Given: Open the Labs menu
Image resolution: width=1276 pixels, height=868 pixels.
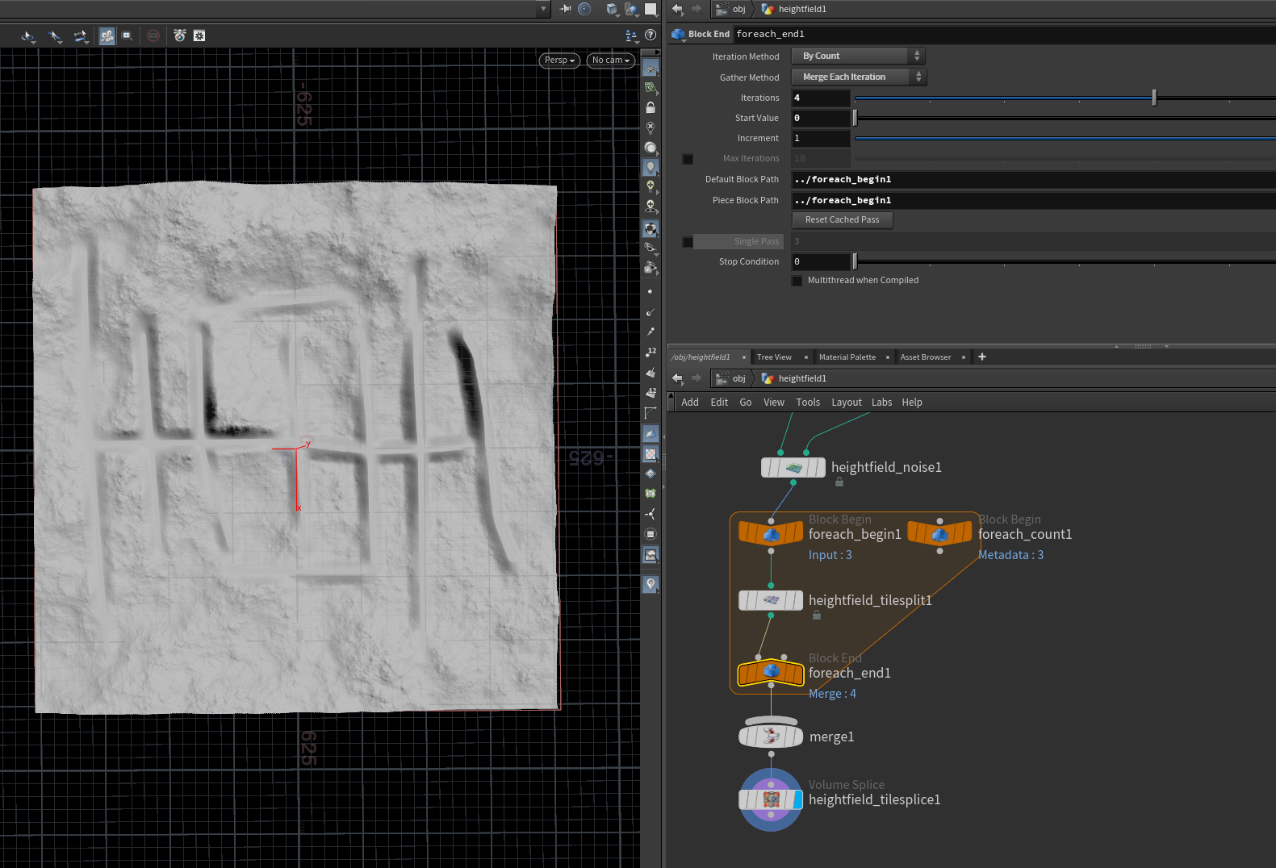Looking at the screenshot, I should 881,403.
